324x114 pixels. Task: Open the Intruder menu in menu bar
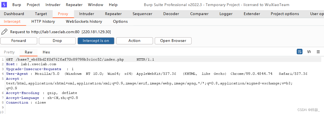click(x=53, y=4)
